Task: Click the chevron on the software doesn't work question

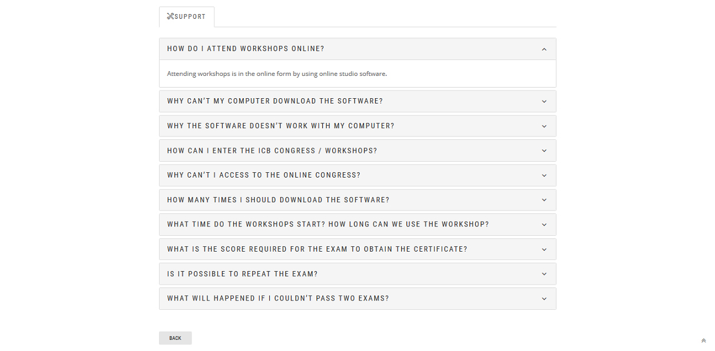Action: 544,126
